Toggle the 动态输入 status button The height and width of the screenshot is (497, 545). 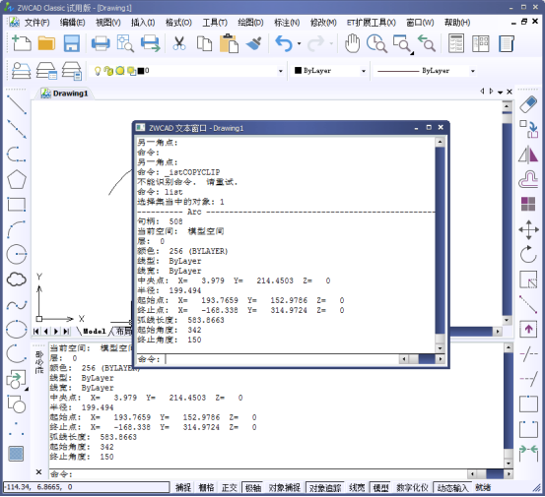[x=452, y=487]
